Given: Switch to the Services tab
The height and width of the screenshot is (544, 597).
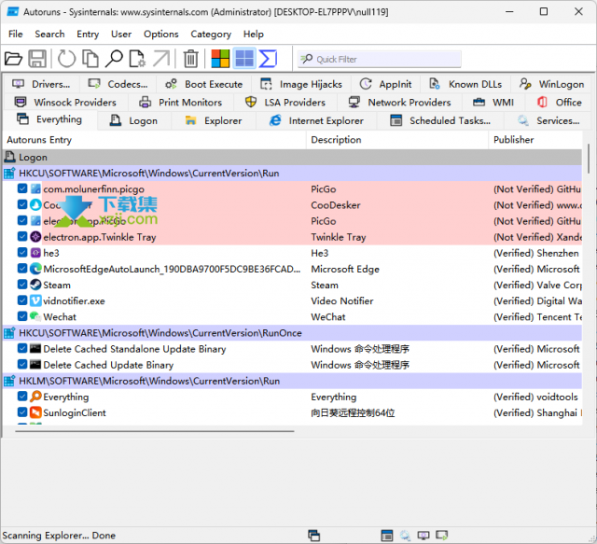Looking at the screenshot, I should tap(548, 120).
